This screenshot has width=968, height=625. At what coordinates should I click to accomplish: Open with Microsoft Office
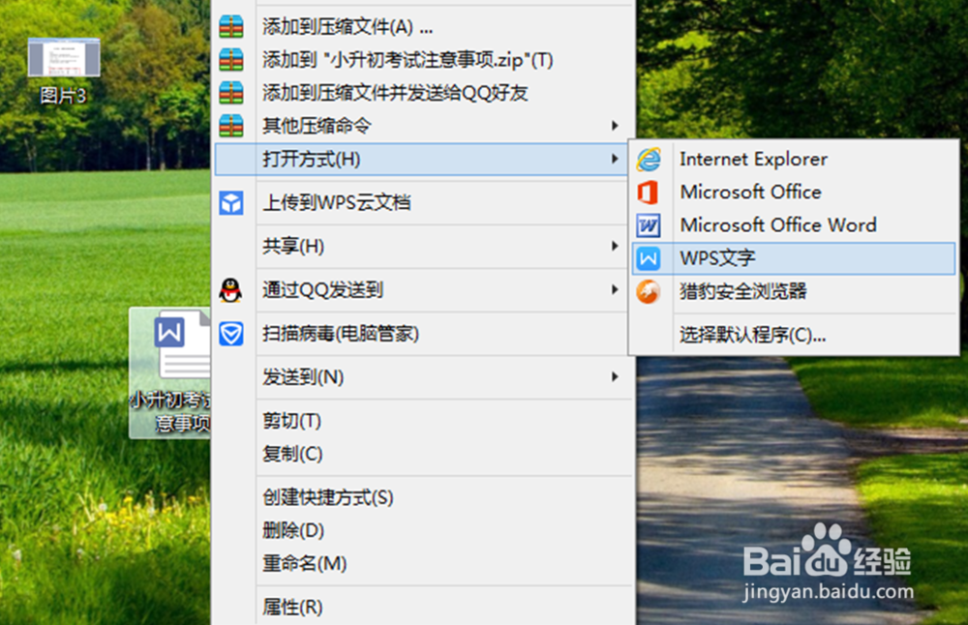click(x=794, y=193)
